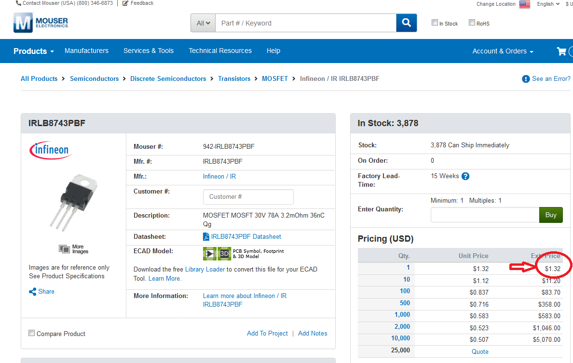Select quantity 2,000 price break
The image size is (573, 363).
tap(402, 327)
